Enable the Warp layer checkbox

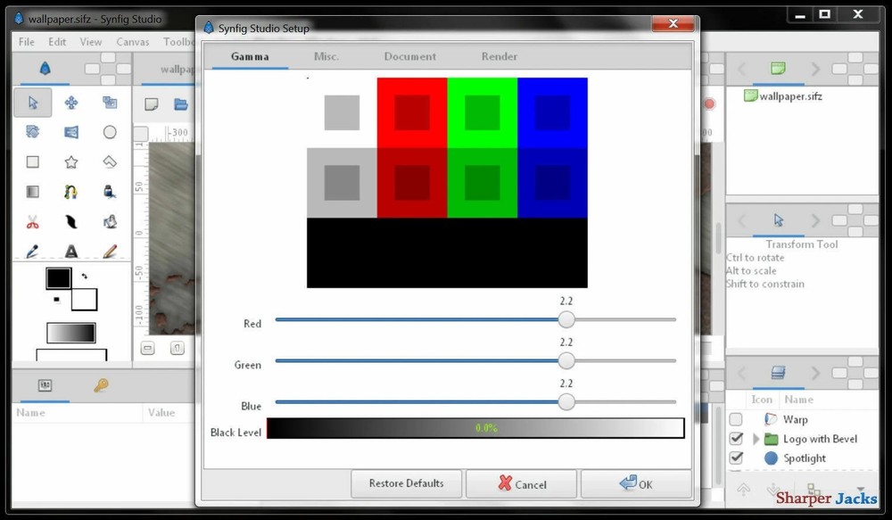click(736, 419)
